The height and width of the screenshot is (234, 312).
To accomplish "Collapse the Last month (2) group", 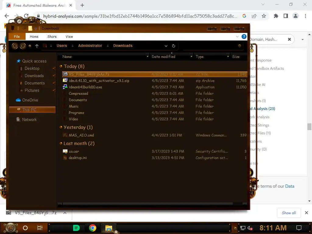I will coord(61,143).
